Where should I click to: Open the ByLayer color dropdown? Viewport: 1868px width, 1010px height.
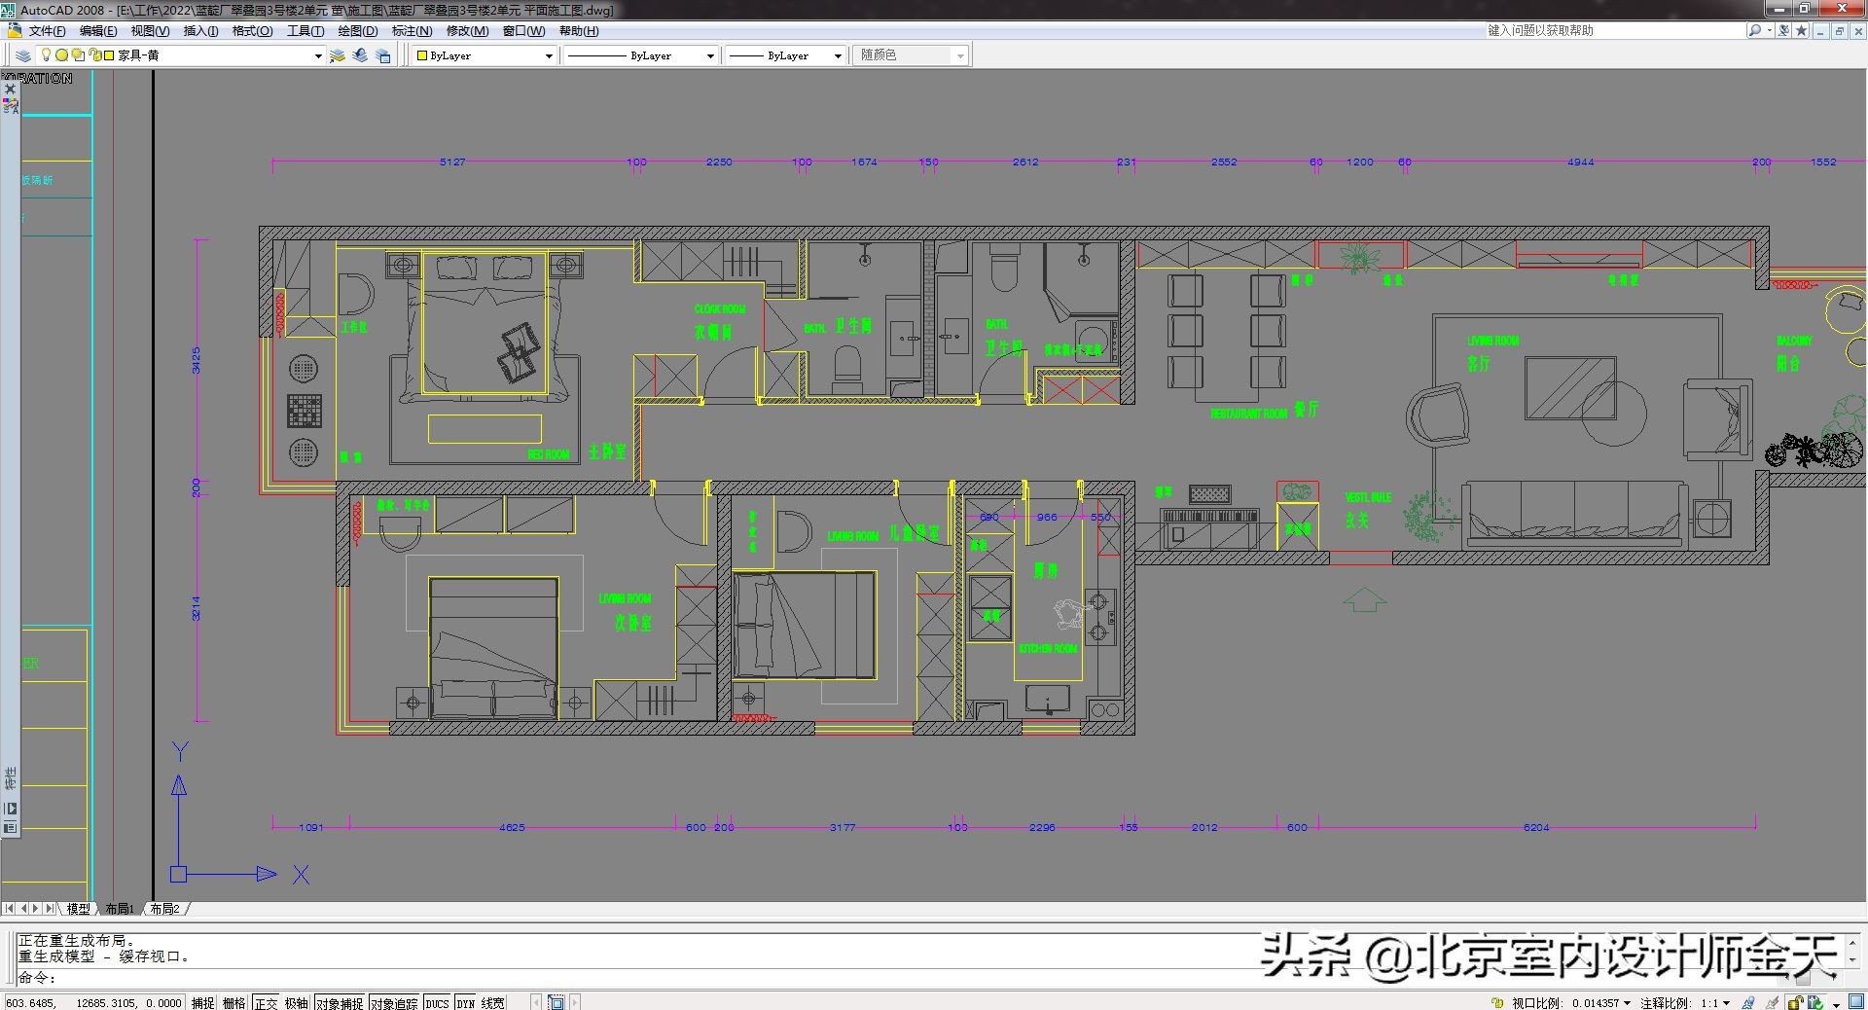548,56
